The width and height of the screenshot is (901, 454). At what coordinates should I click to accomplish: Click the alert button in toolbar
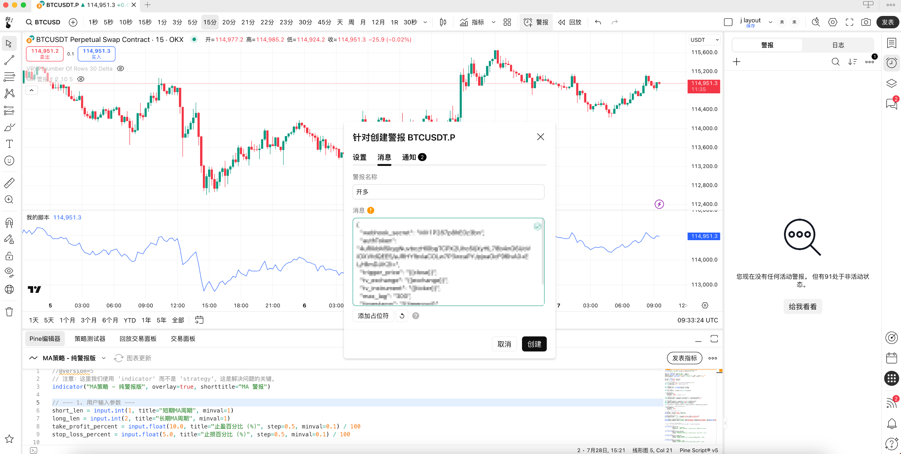click(536, 22)
